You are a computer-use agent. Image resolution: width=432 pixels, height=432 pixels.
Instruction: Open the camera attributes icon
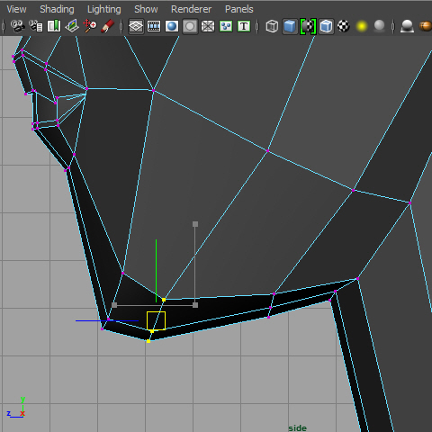coord(36,26)
